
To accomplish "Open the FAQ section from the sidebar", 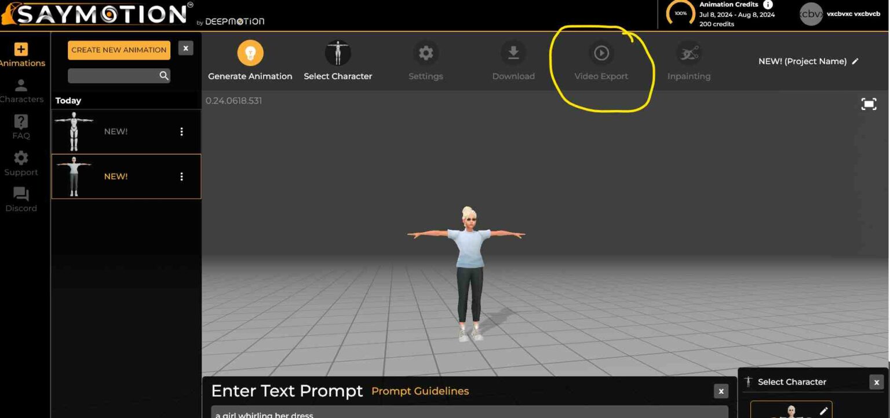I will [21, 122].
